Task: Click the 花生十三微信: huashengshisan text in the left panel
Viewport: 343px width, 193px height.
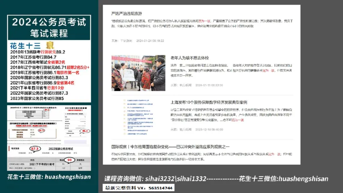Action: click(49, 177)
